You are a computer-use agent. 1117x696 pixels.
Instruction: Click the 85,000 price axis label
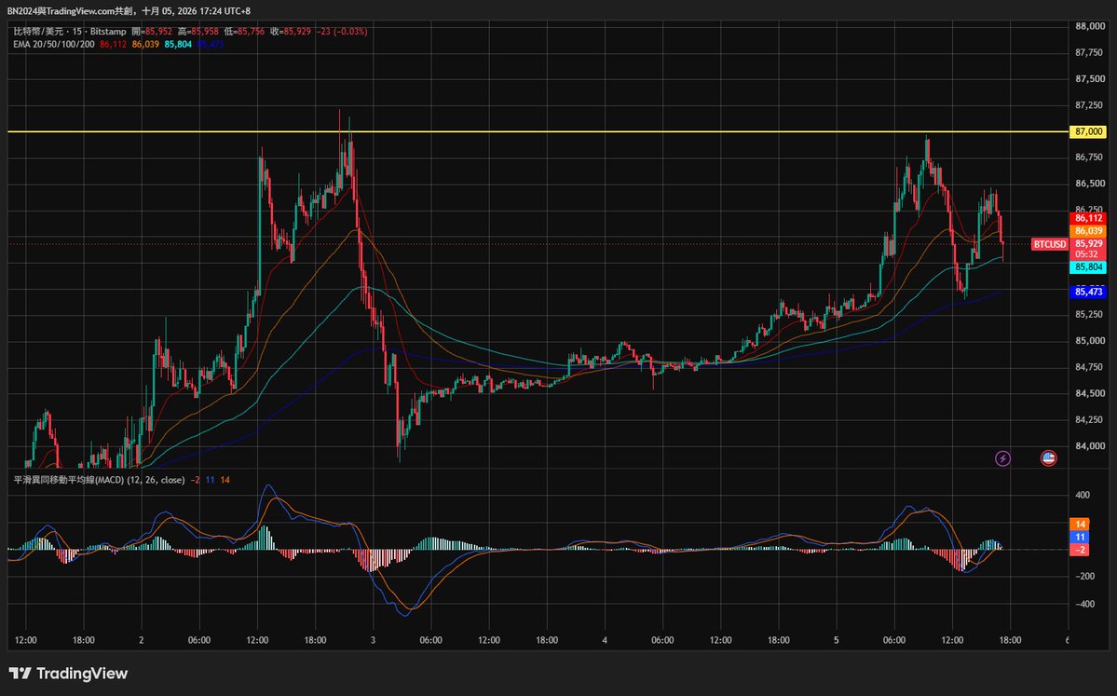(x=1090, y=341)
